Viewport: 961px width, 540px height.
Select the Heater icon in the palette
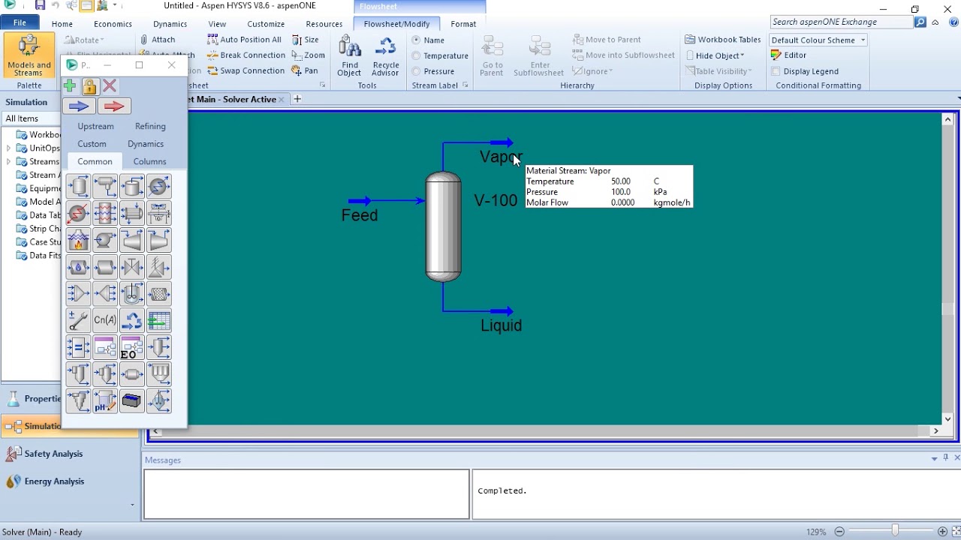pos(78,214)
